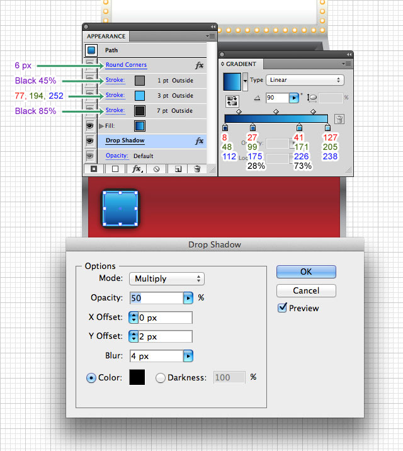Click the GRADIENT panel tab

(x=241, y=64)
